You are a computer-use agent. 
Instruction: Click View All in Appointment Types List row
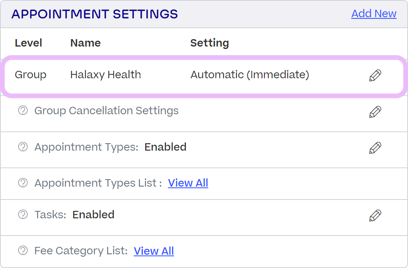point(188,183)
